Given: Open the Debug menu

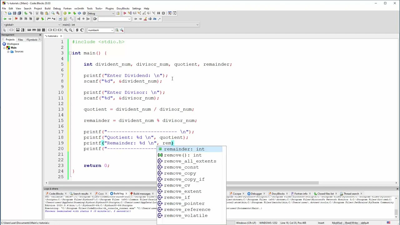Looking at the screenshot, I should coord(57,8).
